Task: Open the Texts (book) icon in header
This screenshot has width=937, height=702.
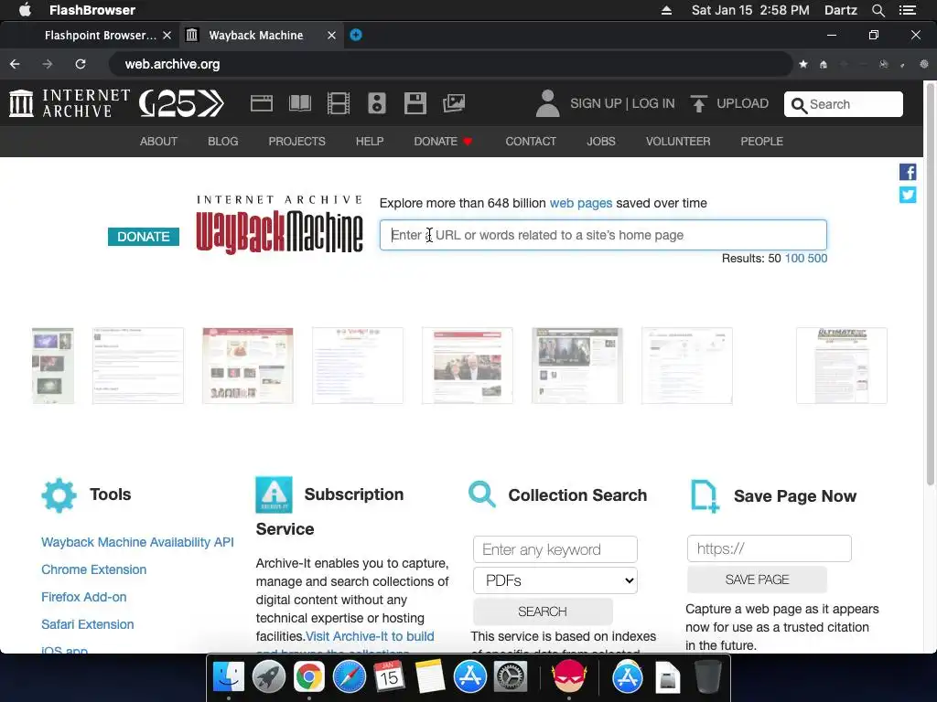Action: click(x=300, y=103)
